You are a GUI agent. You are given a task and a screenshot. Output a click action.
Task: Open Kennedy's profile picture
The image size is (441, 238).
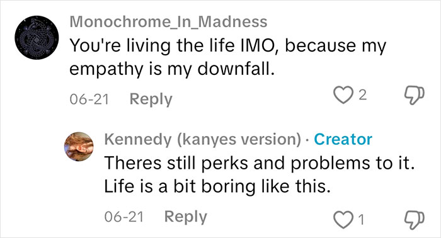79,147
